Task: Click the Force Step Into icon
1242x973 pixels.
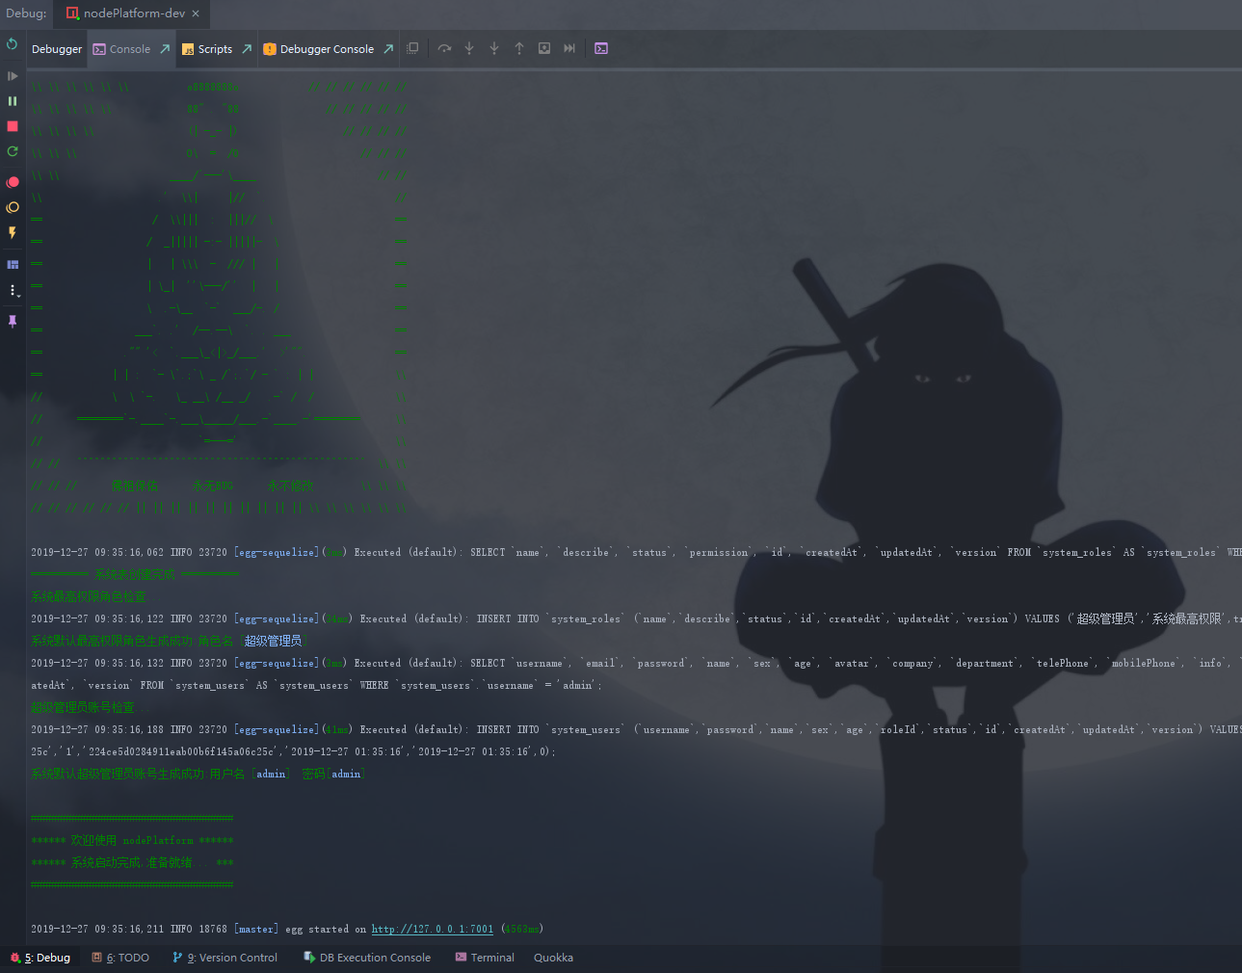Action: [494, 48]
